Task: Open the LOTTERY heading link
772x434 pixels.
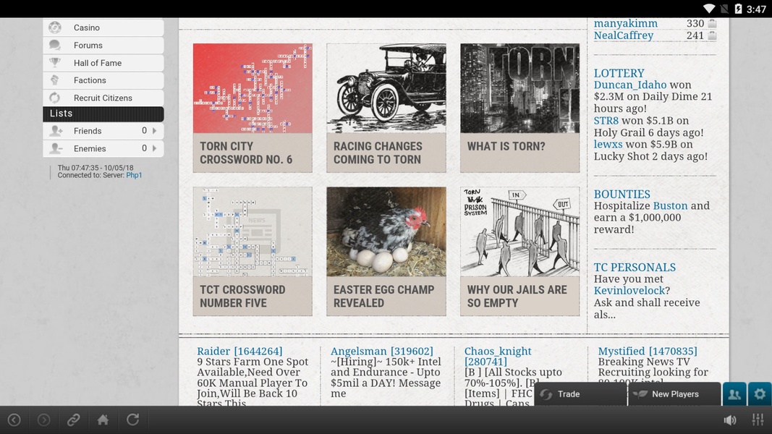Action: click(619, 73)
